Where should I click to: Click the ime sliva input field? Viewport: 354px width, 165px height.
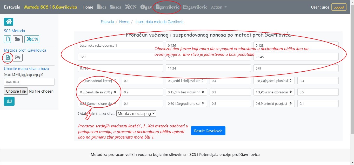click(x=29, y=82)
